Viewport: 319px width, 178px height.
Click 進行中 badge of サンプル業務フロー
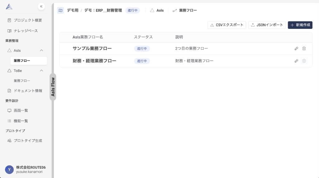[x=142, y=49]
